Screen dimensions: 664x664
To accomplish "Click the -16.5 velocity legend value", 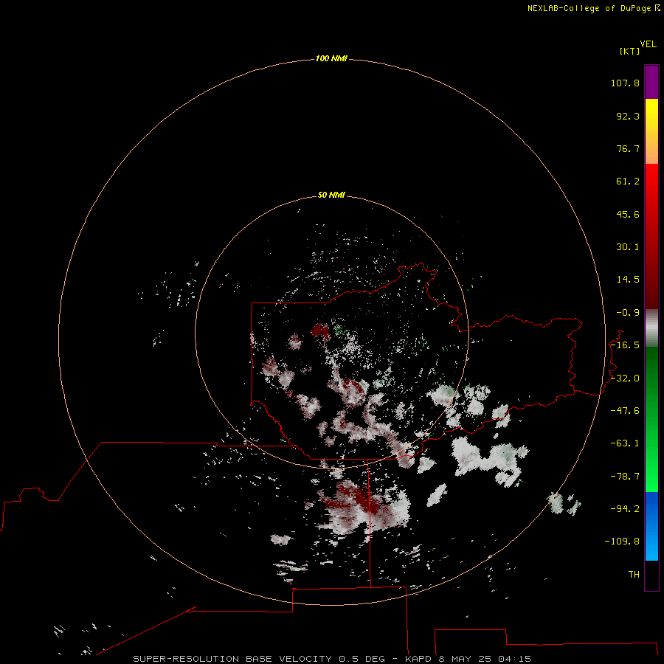I will tap(625, 345).
